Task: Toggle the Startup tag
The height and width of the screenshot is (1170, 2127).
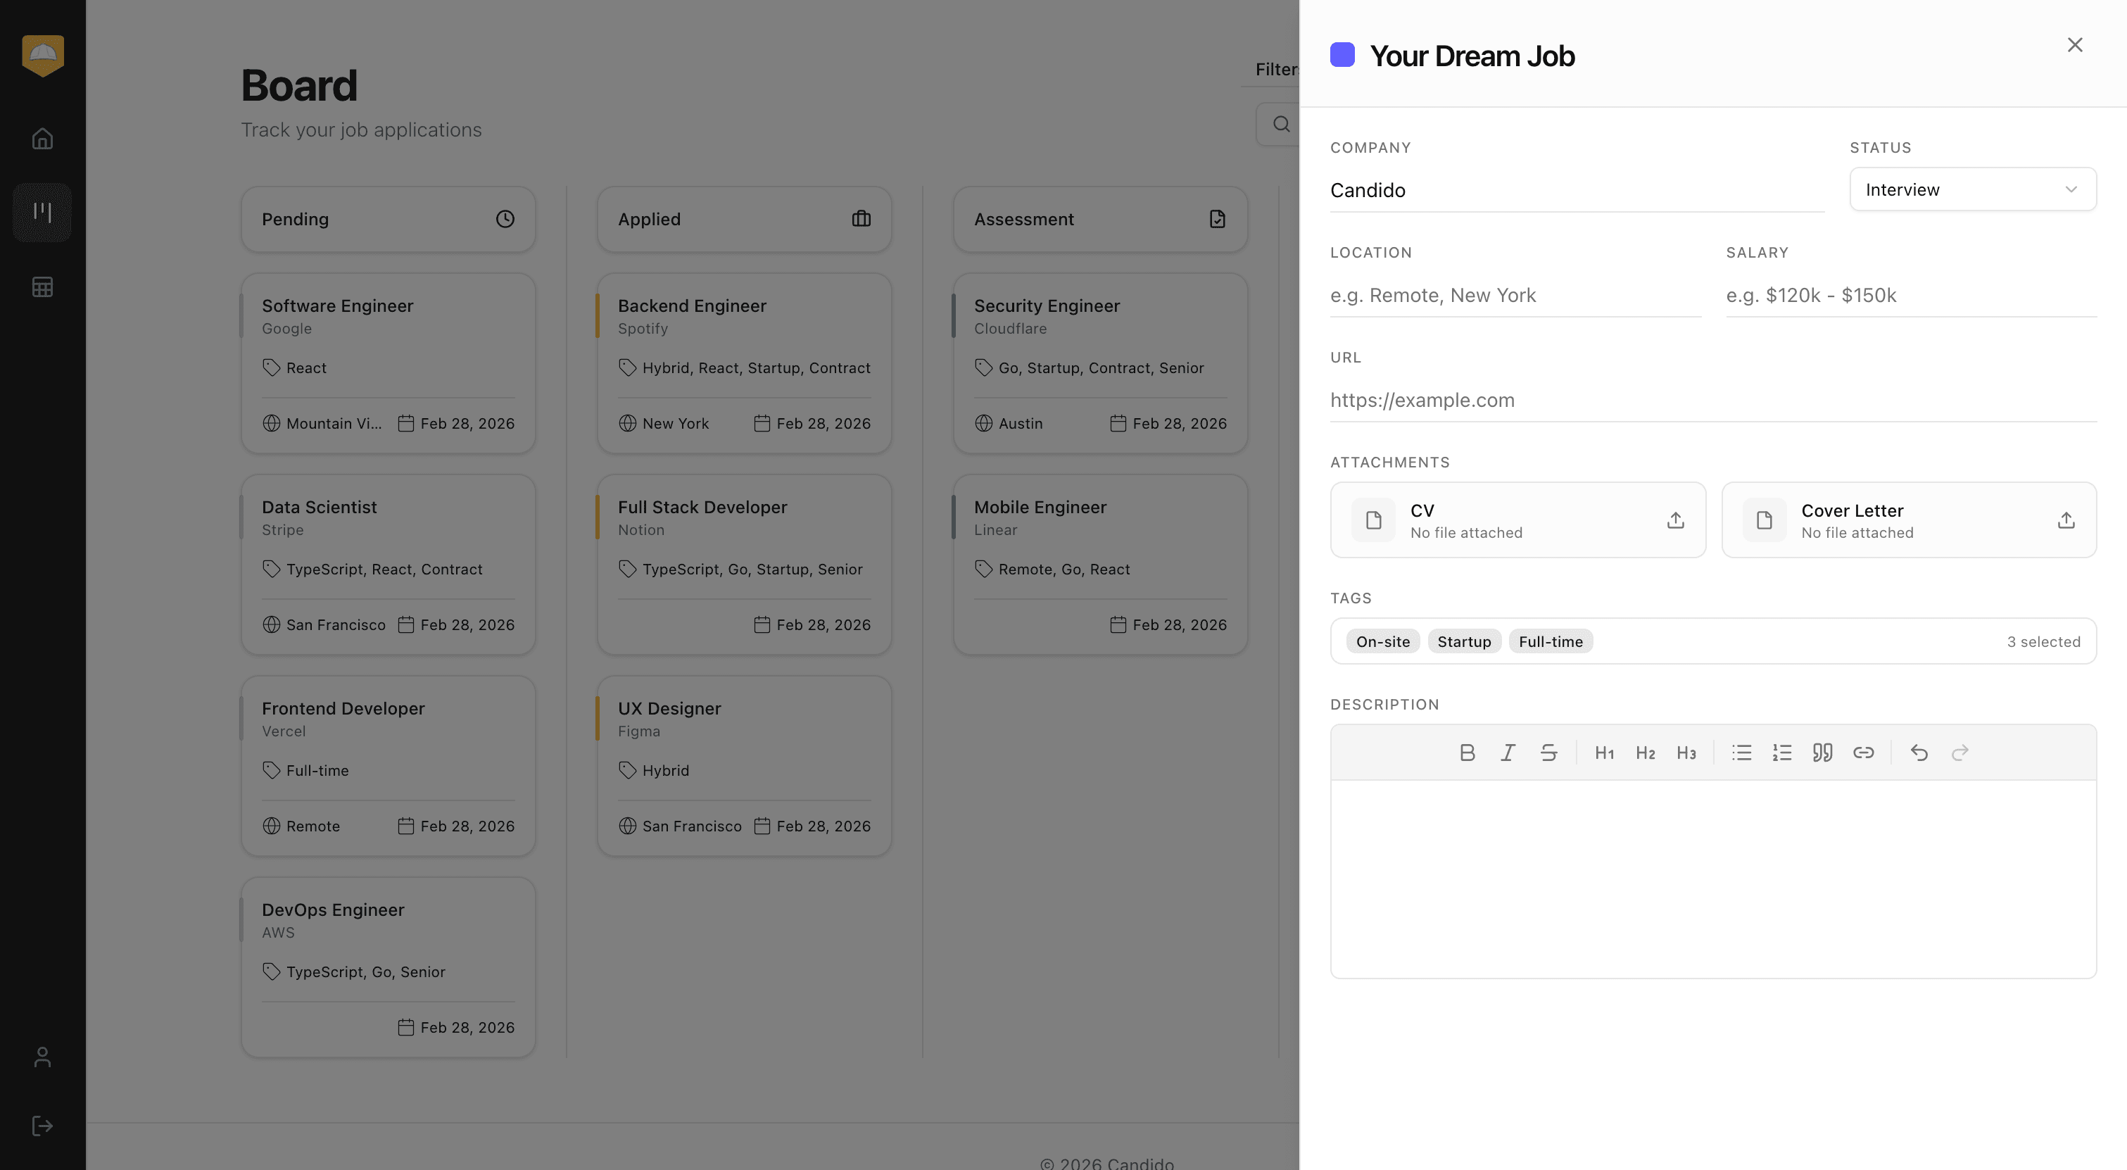Action: 1464,641
